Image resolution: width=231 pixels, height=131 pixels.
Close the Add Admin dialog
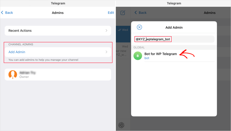(139, 27)
